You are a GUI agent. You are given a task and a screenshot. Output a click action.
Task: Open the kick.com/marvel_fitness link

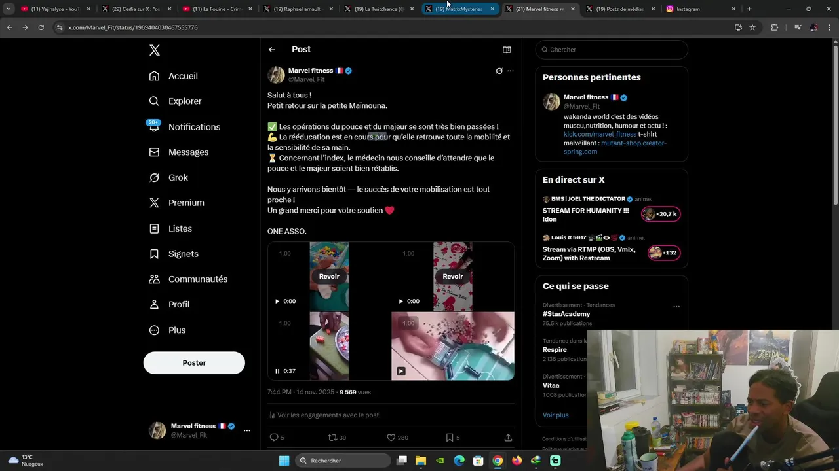[600, 134]
